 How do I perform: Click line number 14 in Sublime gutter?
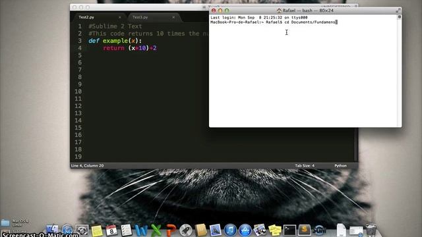click(78, 120)
